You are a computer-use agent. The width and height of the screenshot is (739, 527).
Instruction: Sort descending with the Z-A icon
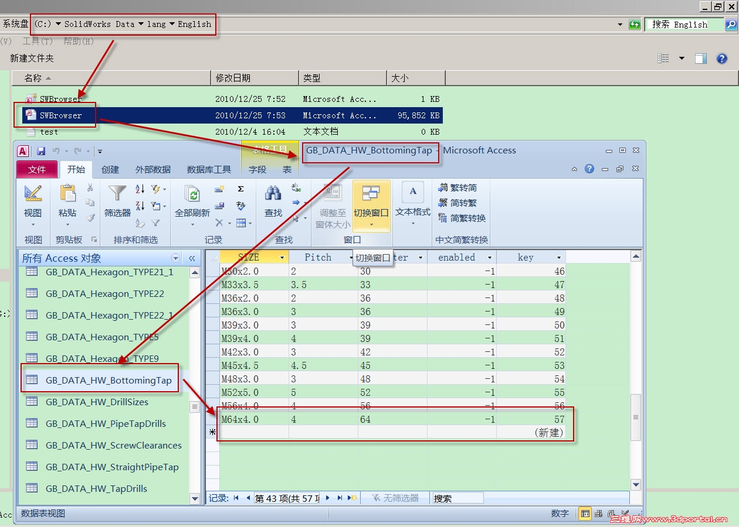(x=140, y=206)
